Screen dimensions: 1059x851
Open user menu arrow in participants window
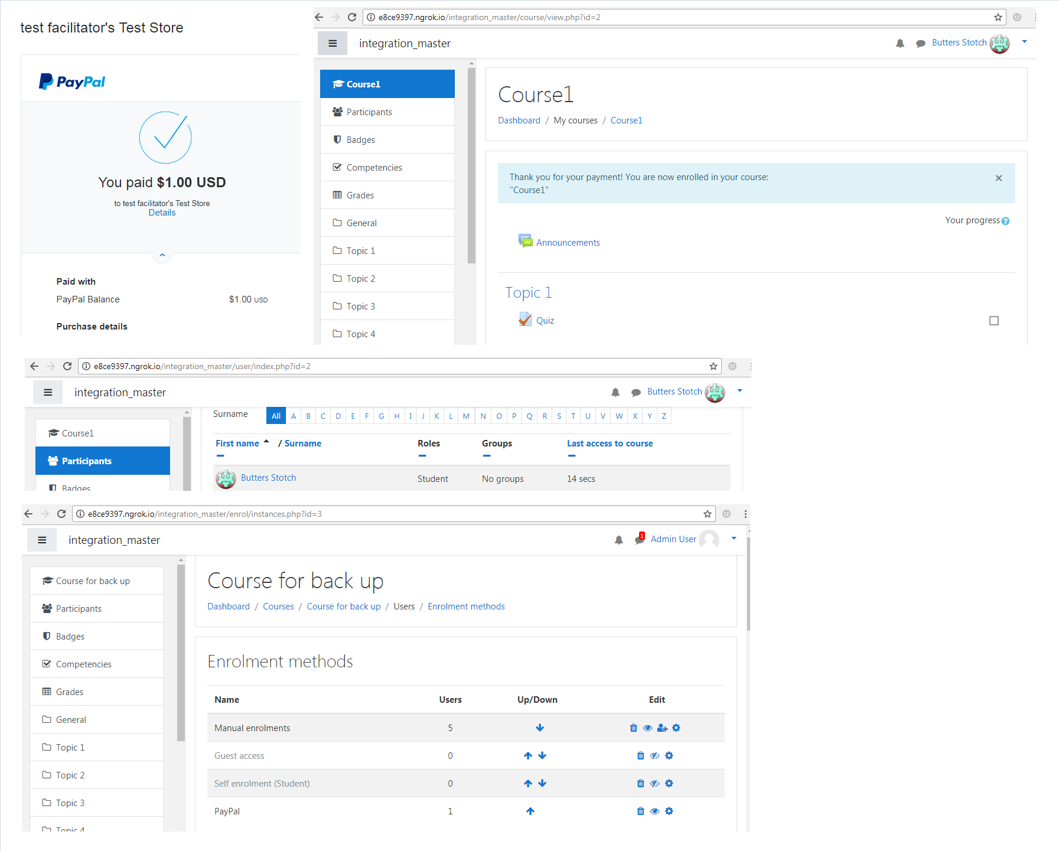click(x=740, y=391)
